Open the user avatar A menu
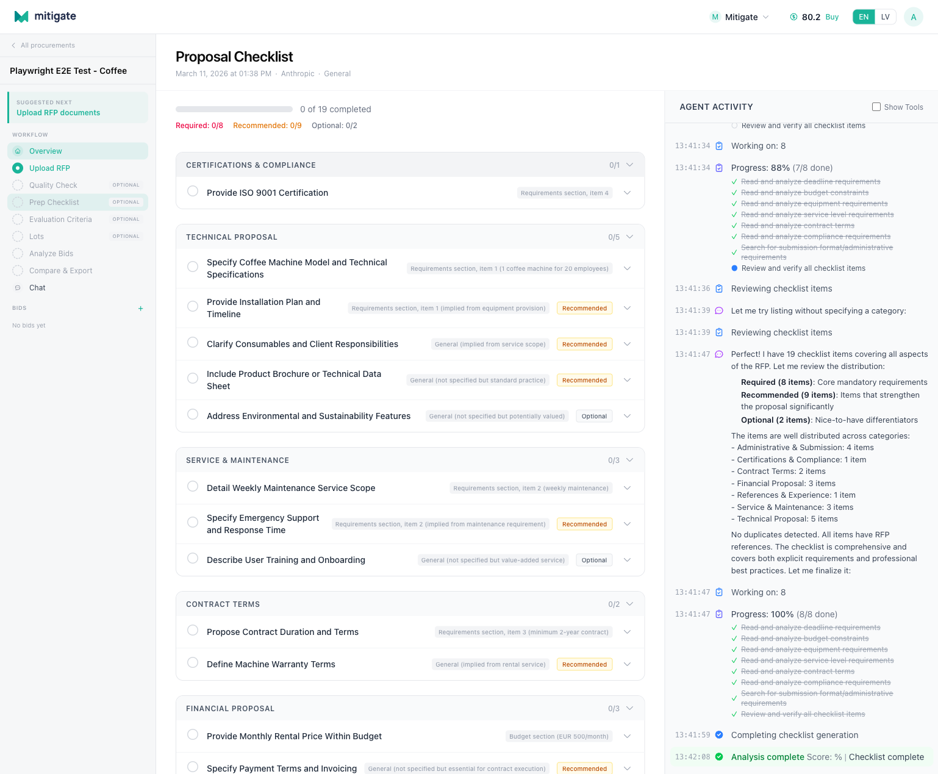The image size is (938, 774). click(x=913, y=17)
